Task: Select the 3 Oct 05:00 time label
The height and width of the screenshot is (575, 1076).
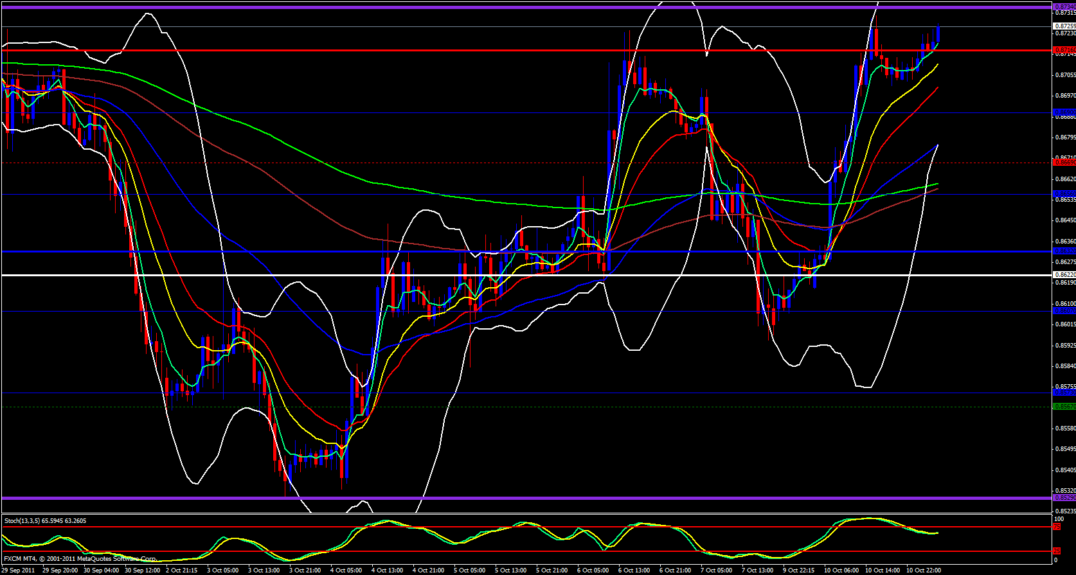Action: (222, 571)
